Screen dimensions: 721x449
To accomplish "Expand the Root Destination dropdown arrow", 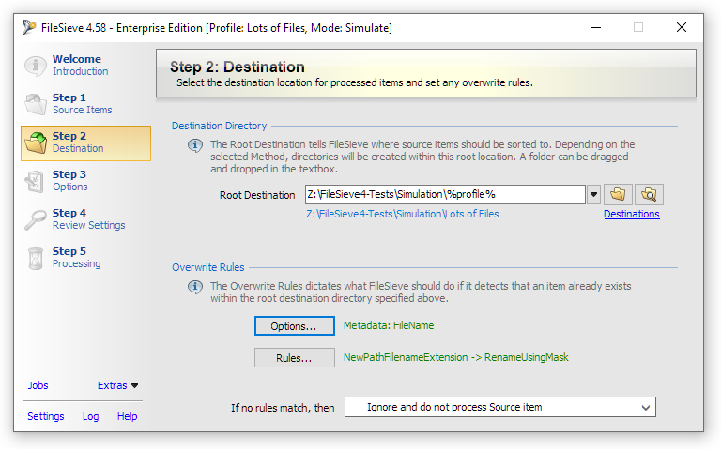I will pyautogui.click(x=593, y=195).
